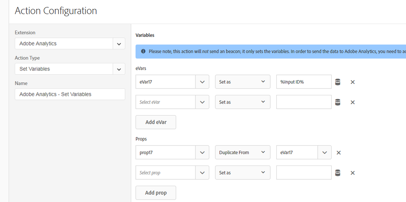Open data element picker for empty prop row

pos(338,173)
